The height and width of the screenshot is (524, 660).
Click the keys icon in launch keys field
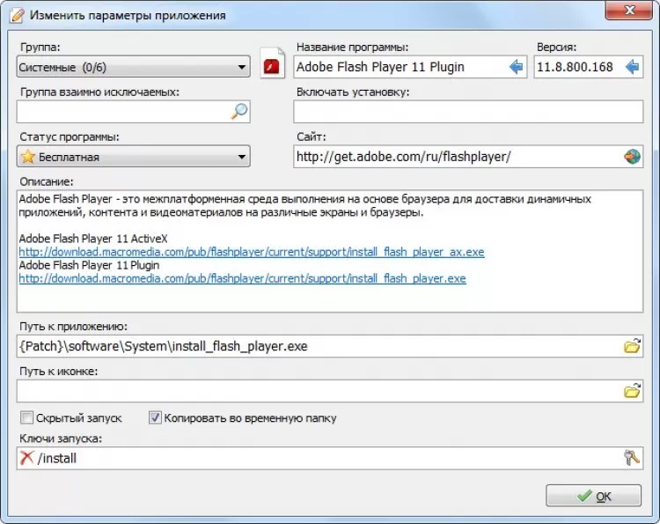coord(632,458)
